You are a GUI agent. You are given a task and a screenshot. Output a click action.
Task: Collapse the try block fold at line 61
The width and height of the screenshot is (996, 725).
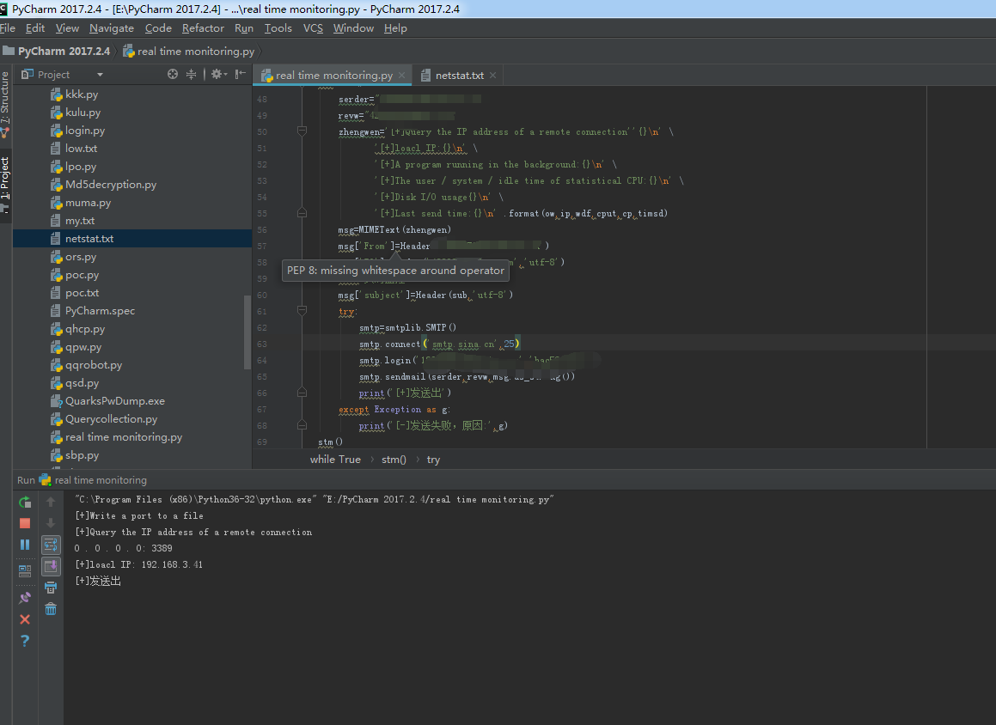pyautogui.click(x=302, y=310)
